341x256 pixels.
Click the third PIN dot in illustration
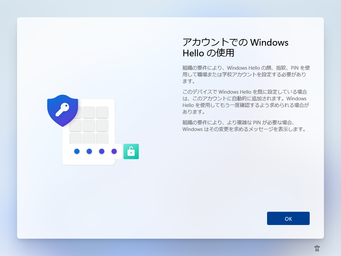102,151
